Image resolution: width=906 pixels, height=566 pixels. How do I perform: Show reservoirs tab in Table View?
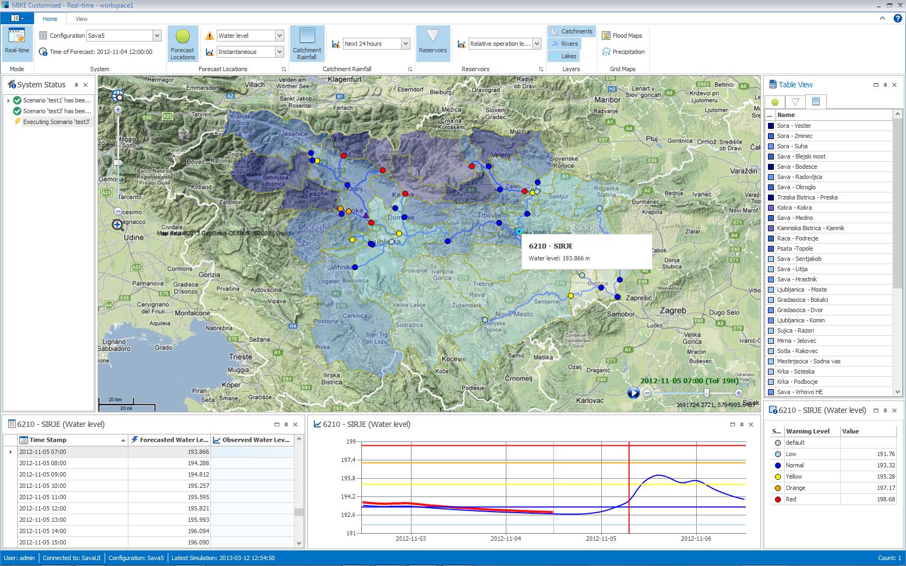[x=795, y=102]
